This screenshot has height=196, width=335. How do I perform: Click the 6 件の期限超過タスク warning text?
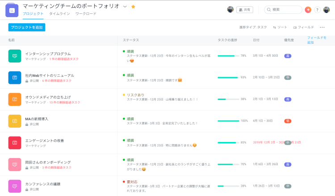tap(57, 81)
